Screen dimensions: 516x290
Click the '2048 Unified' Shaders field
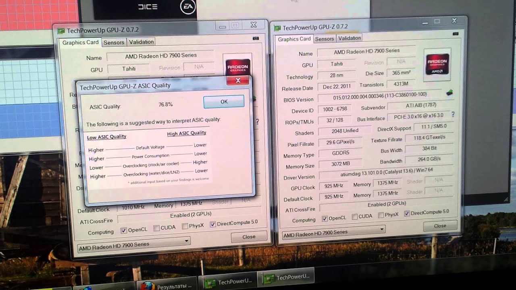tap(345, 131)
